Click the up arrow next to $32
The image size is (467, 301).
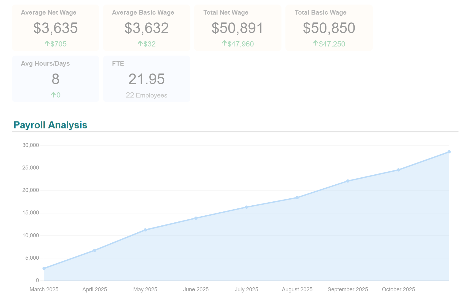tap(140, 43)
